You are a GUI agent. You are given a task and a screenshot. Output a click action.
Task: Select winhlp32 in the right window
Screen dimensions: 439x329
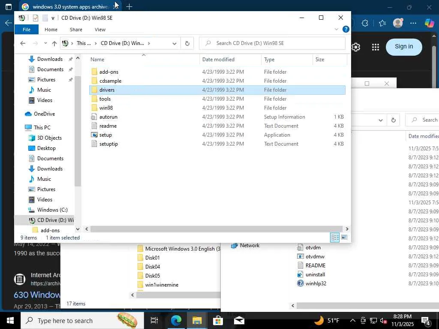click(x=312, y=284)
